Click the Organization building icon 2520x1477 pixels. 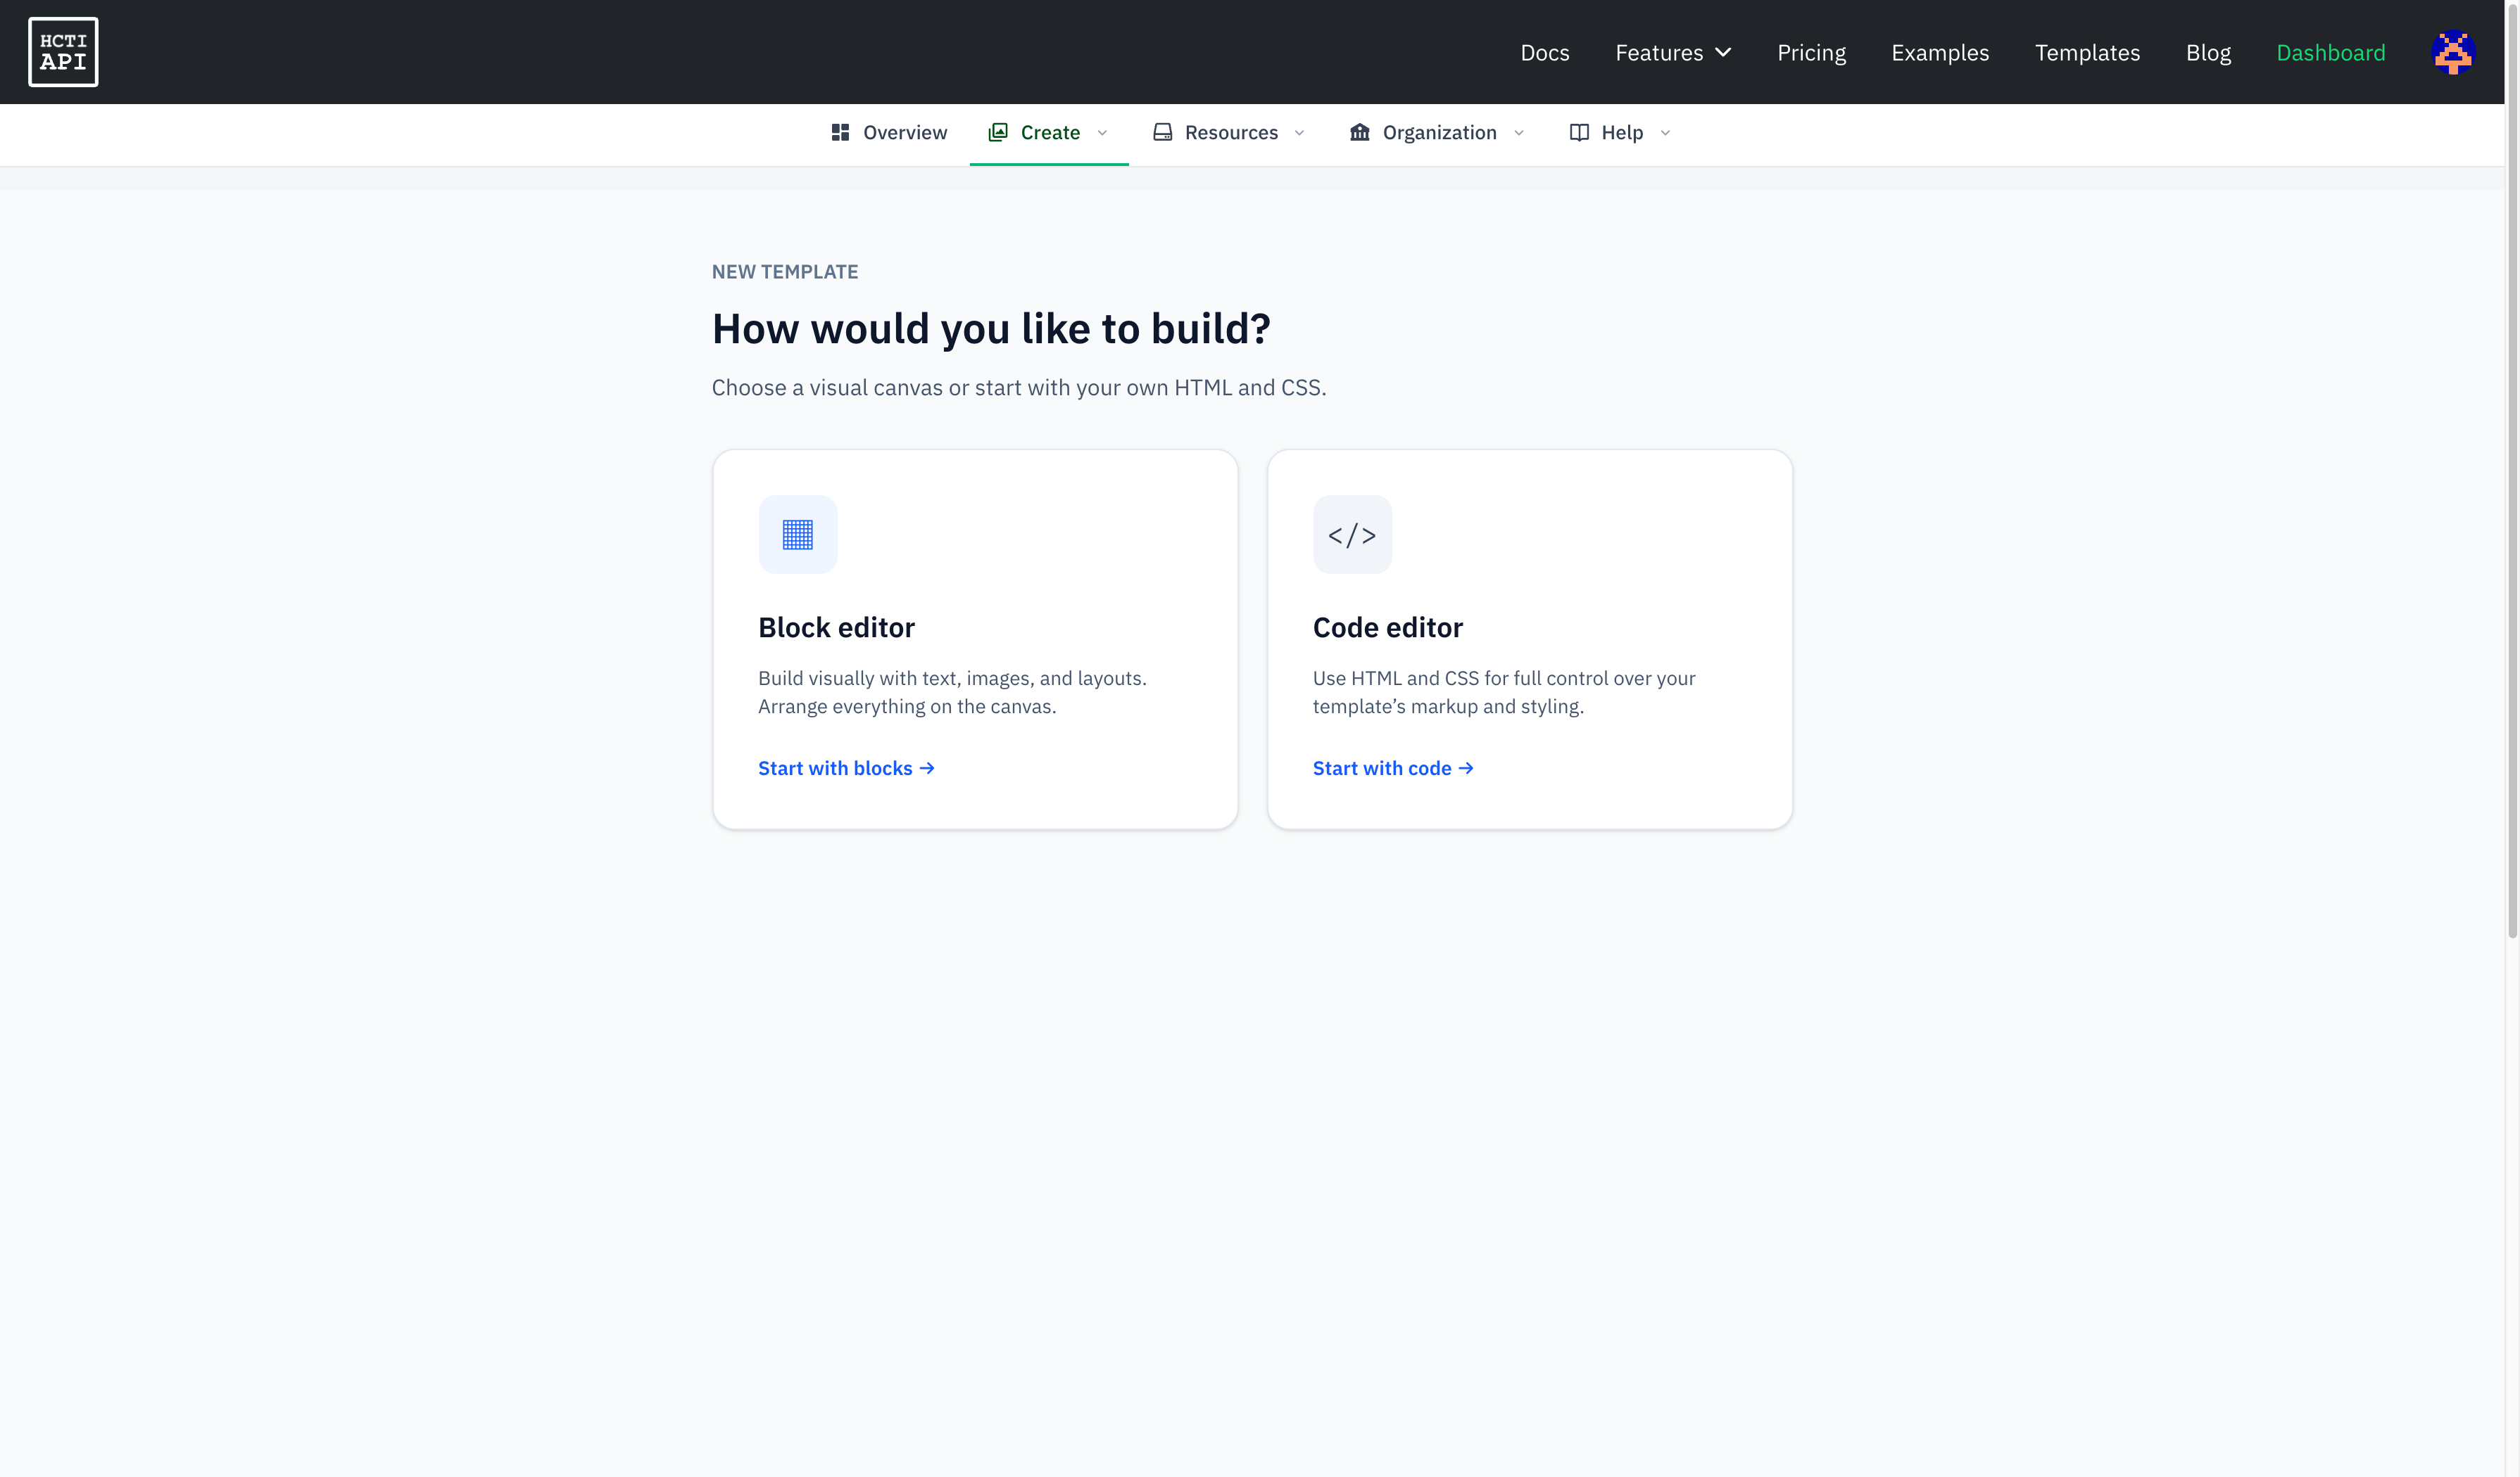point(1359,132)
